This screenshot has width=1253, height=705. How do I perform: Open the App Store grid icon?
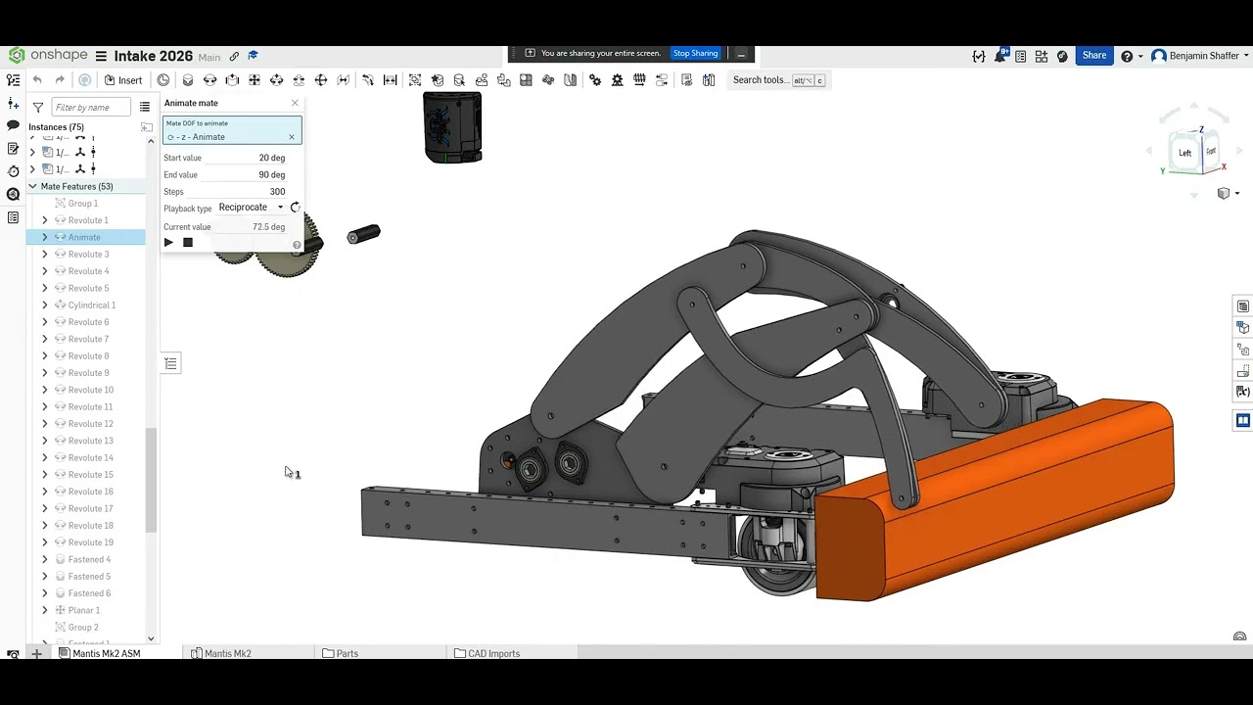click(1042, 57)
